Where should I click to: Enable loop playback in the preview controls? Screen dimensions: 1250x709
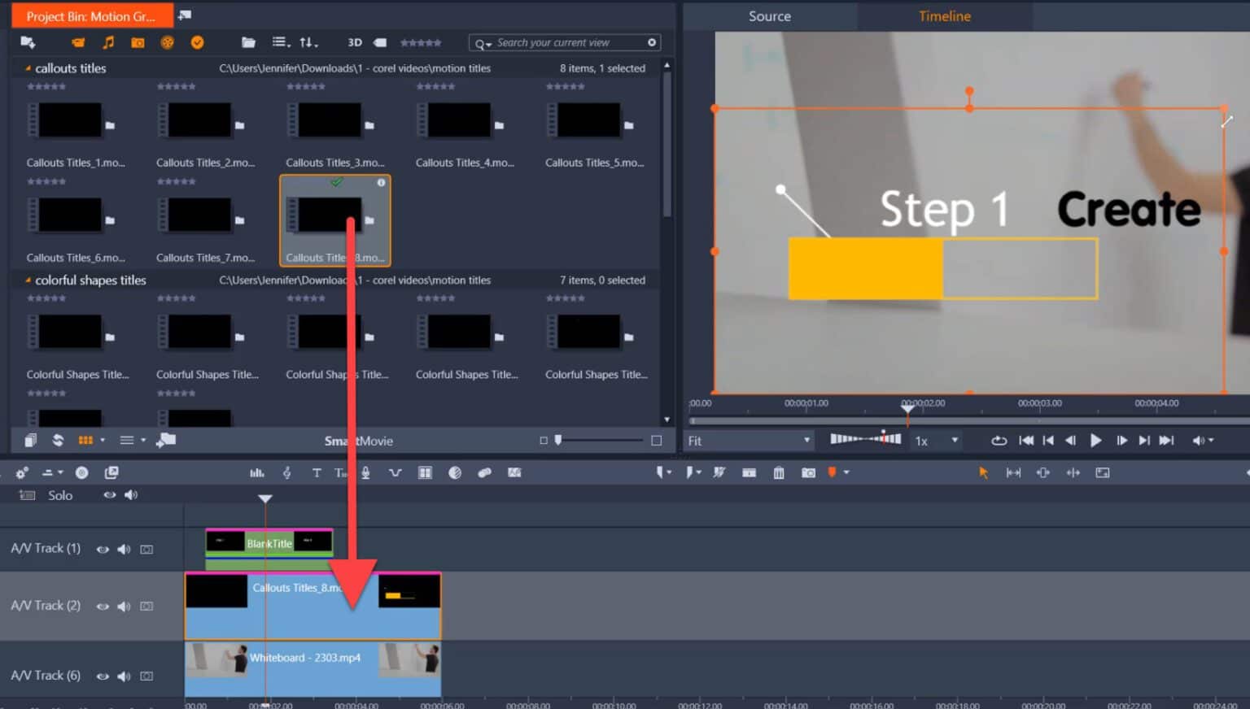click(x=999, y=440)
